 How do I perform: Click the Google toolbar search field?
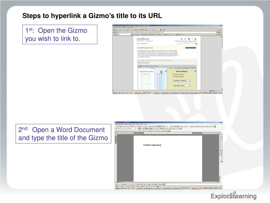(124, 34)
